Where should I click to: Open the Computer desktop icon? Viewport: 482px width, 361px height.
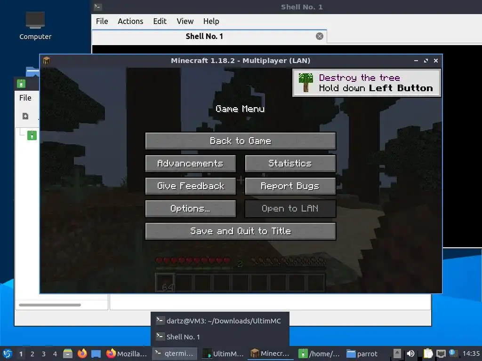35,26
